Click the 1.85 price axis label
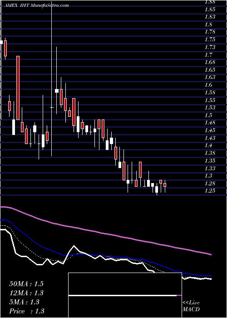This screenshot has height=318, width=227. [210, 10]
